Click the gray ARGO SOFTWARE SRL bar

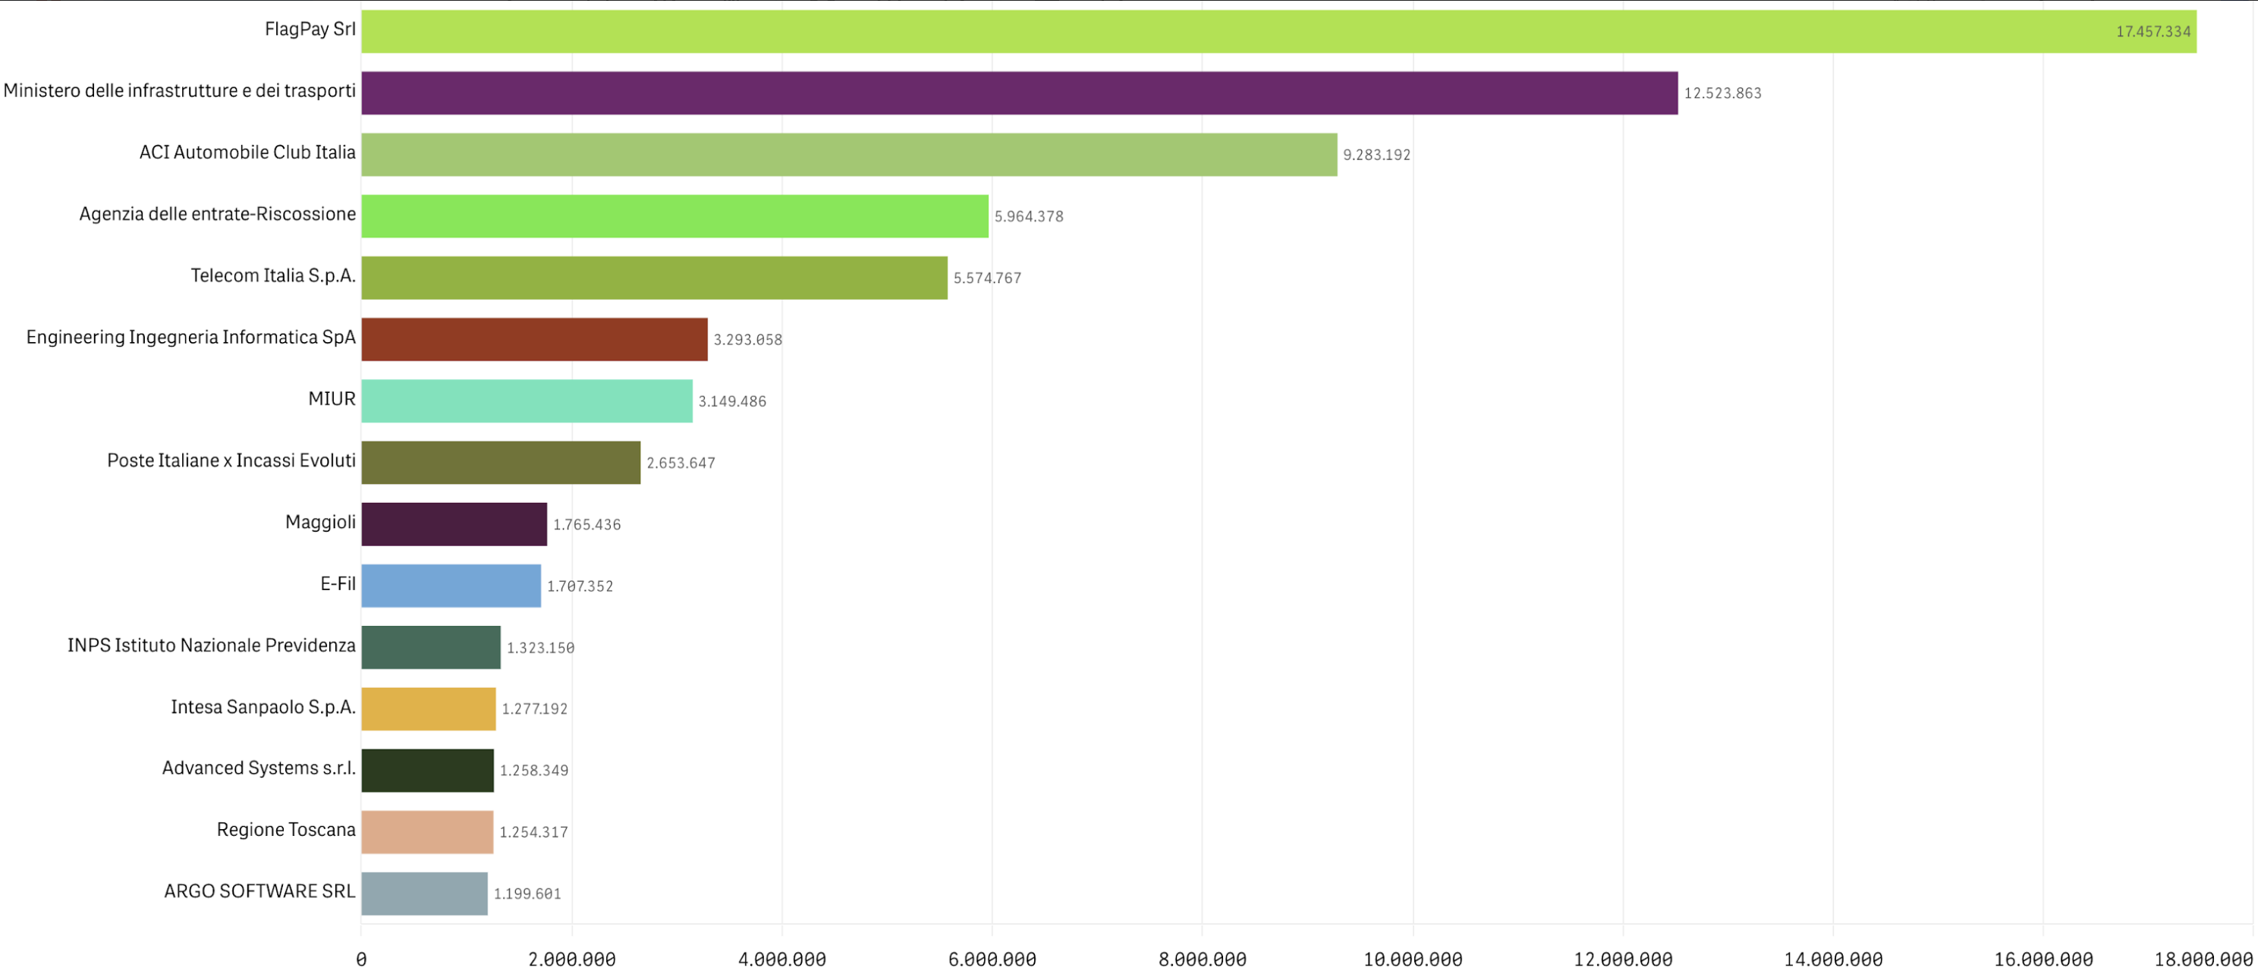(x=424, y=894)
